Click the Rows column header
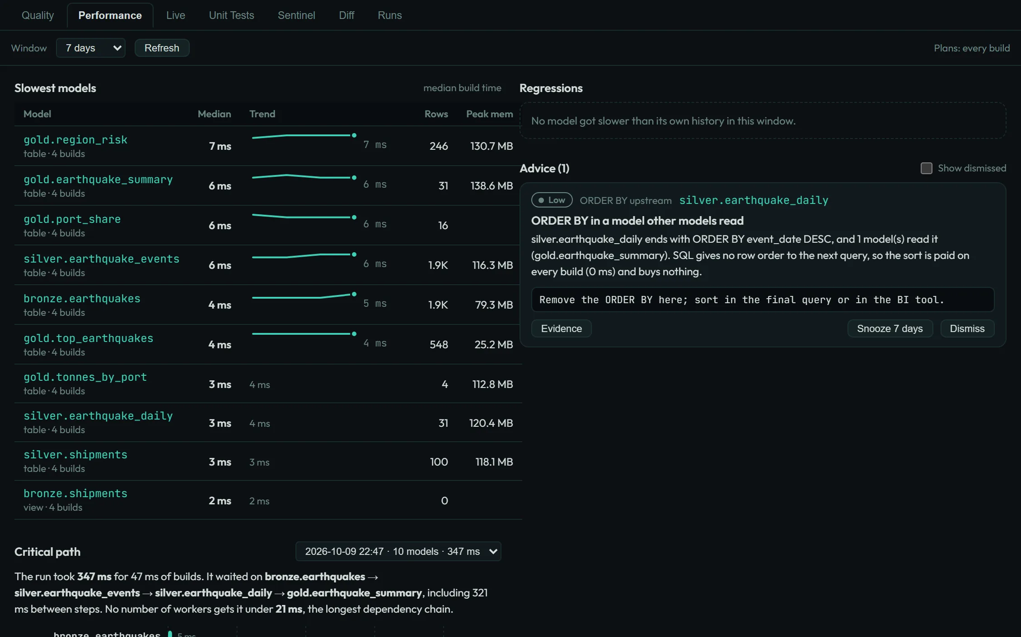 pyautogui.click(x=436, y=114)
